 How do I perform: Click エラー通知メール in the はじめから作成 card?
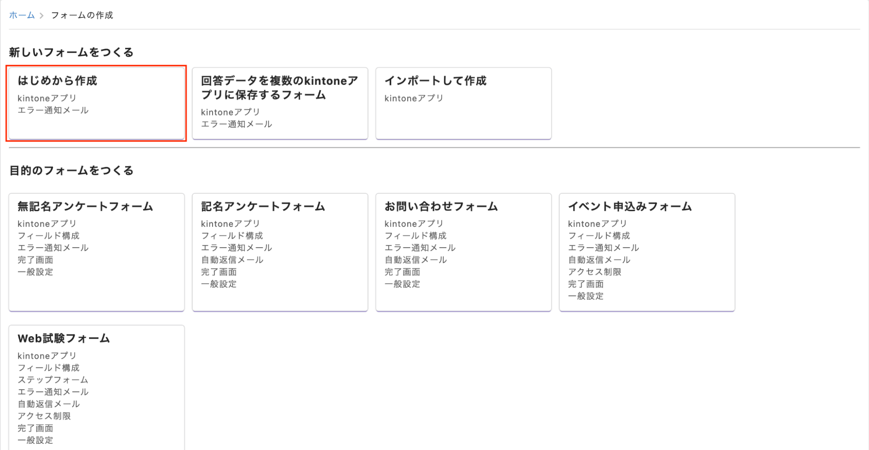(53, 110)
